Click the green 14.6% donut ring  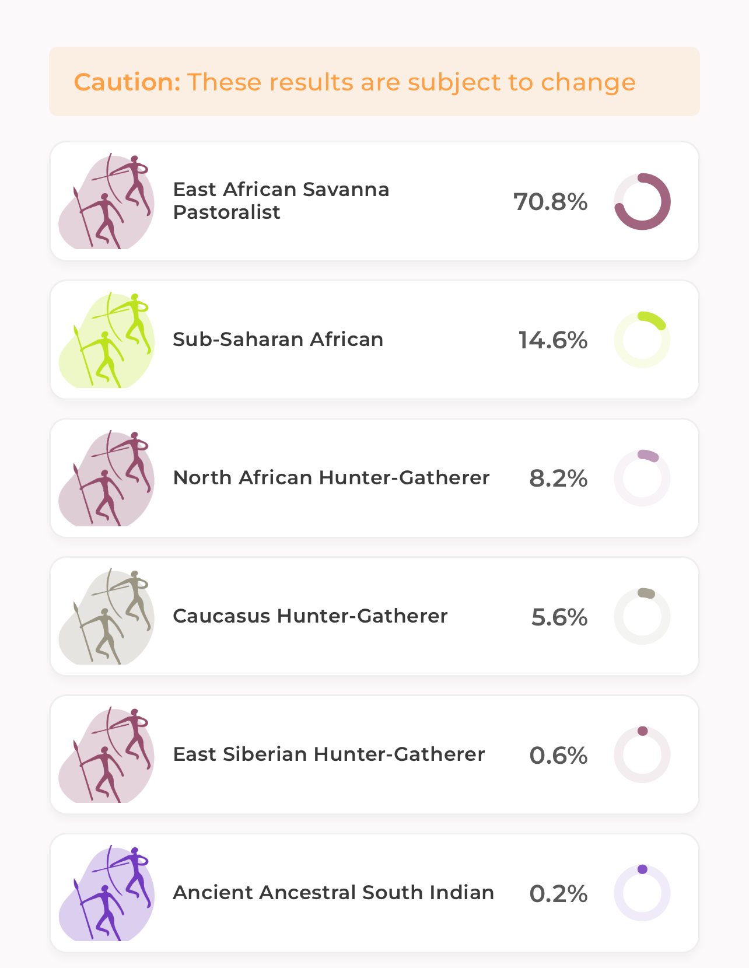(642, 340)
